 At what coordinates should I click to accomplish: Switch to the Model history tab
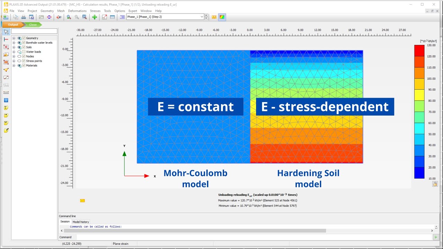[x=81, y=222]
